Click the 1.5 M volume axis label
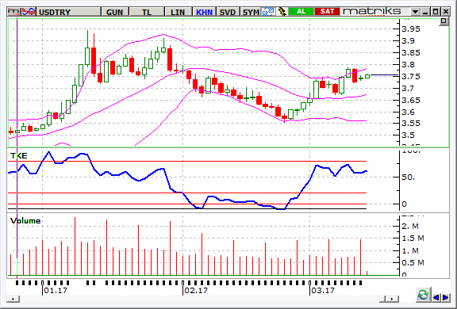The width and height of the screenshot is (457, 309). (x=413, y=238)
